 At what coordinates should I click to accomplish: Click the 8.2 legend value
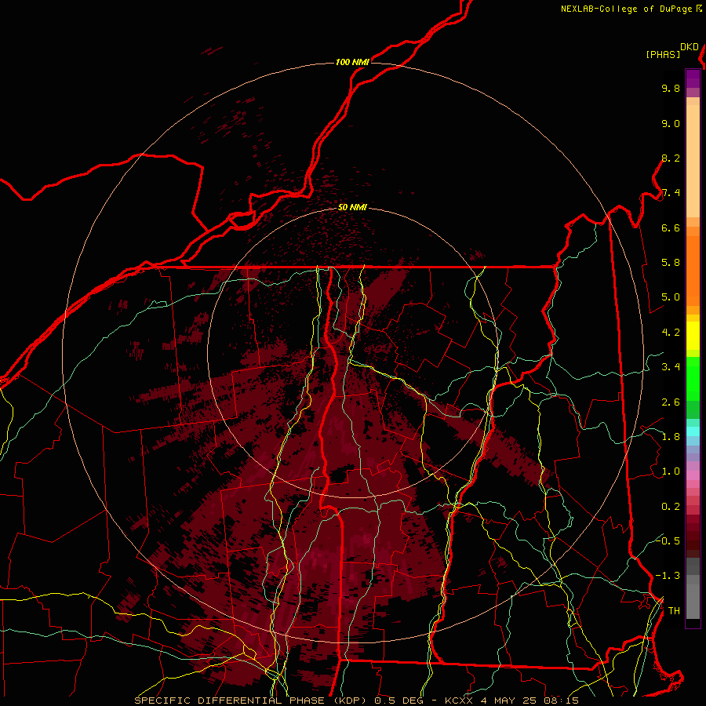(x=671, y=158)
